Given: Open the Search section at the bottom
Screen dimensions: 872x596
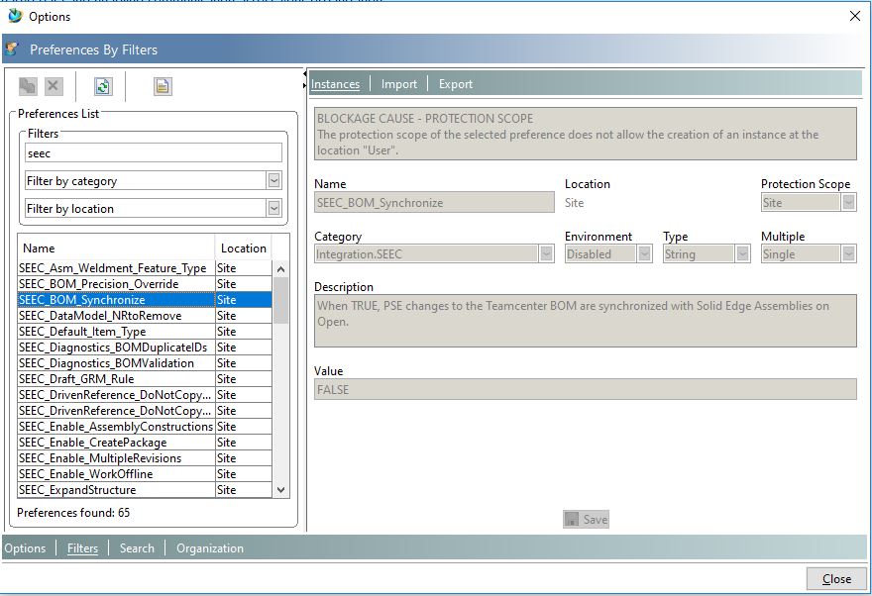Looking at the screenshot, I should pyautogui.click(x=136, y=547).
